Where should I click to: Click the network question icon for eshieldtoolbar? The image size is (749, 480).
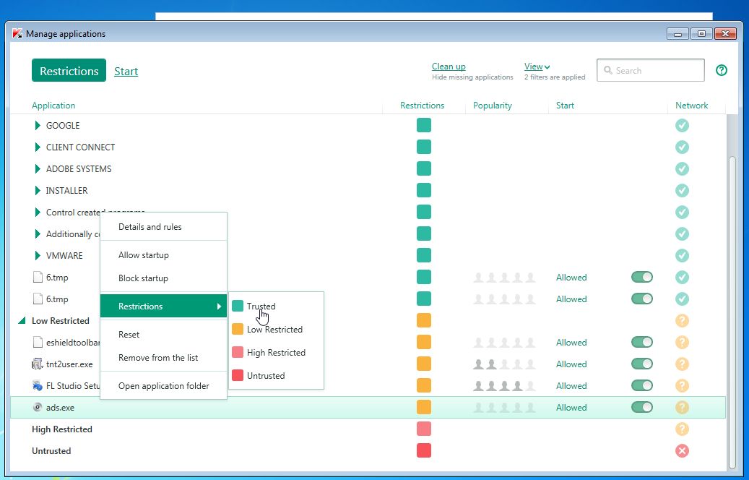tap(682, 343)
